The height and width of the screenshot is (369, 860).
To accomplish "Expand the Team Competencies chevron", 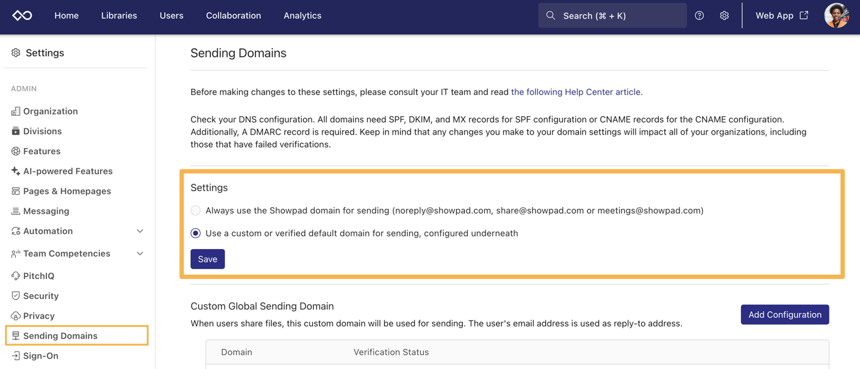I will coord(140,254).
